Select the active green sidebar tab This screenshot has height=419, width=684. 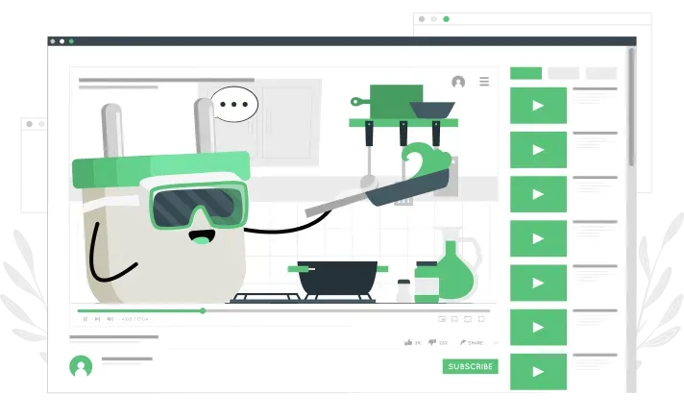526,73
